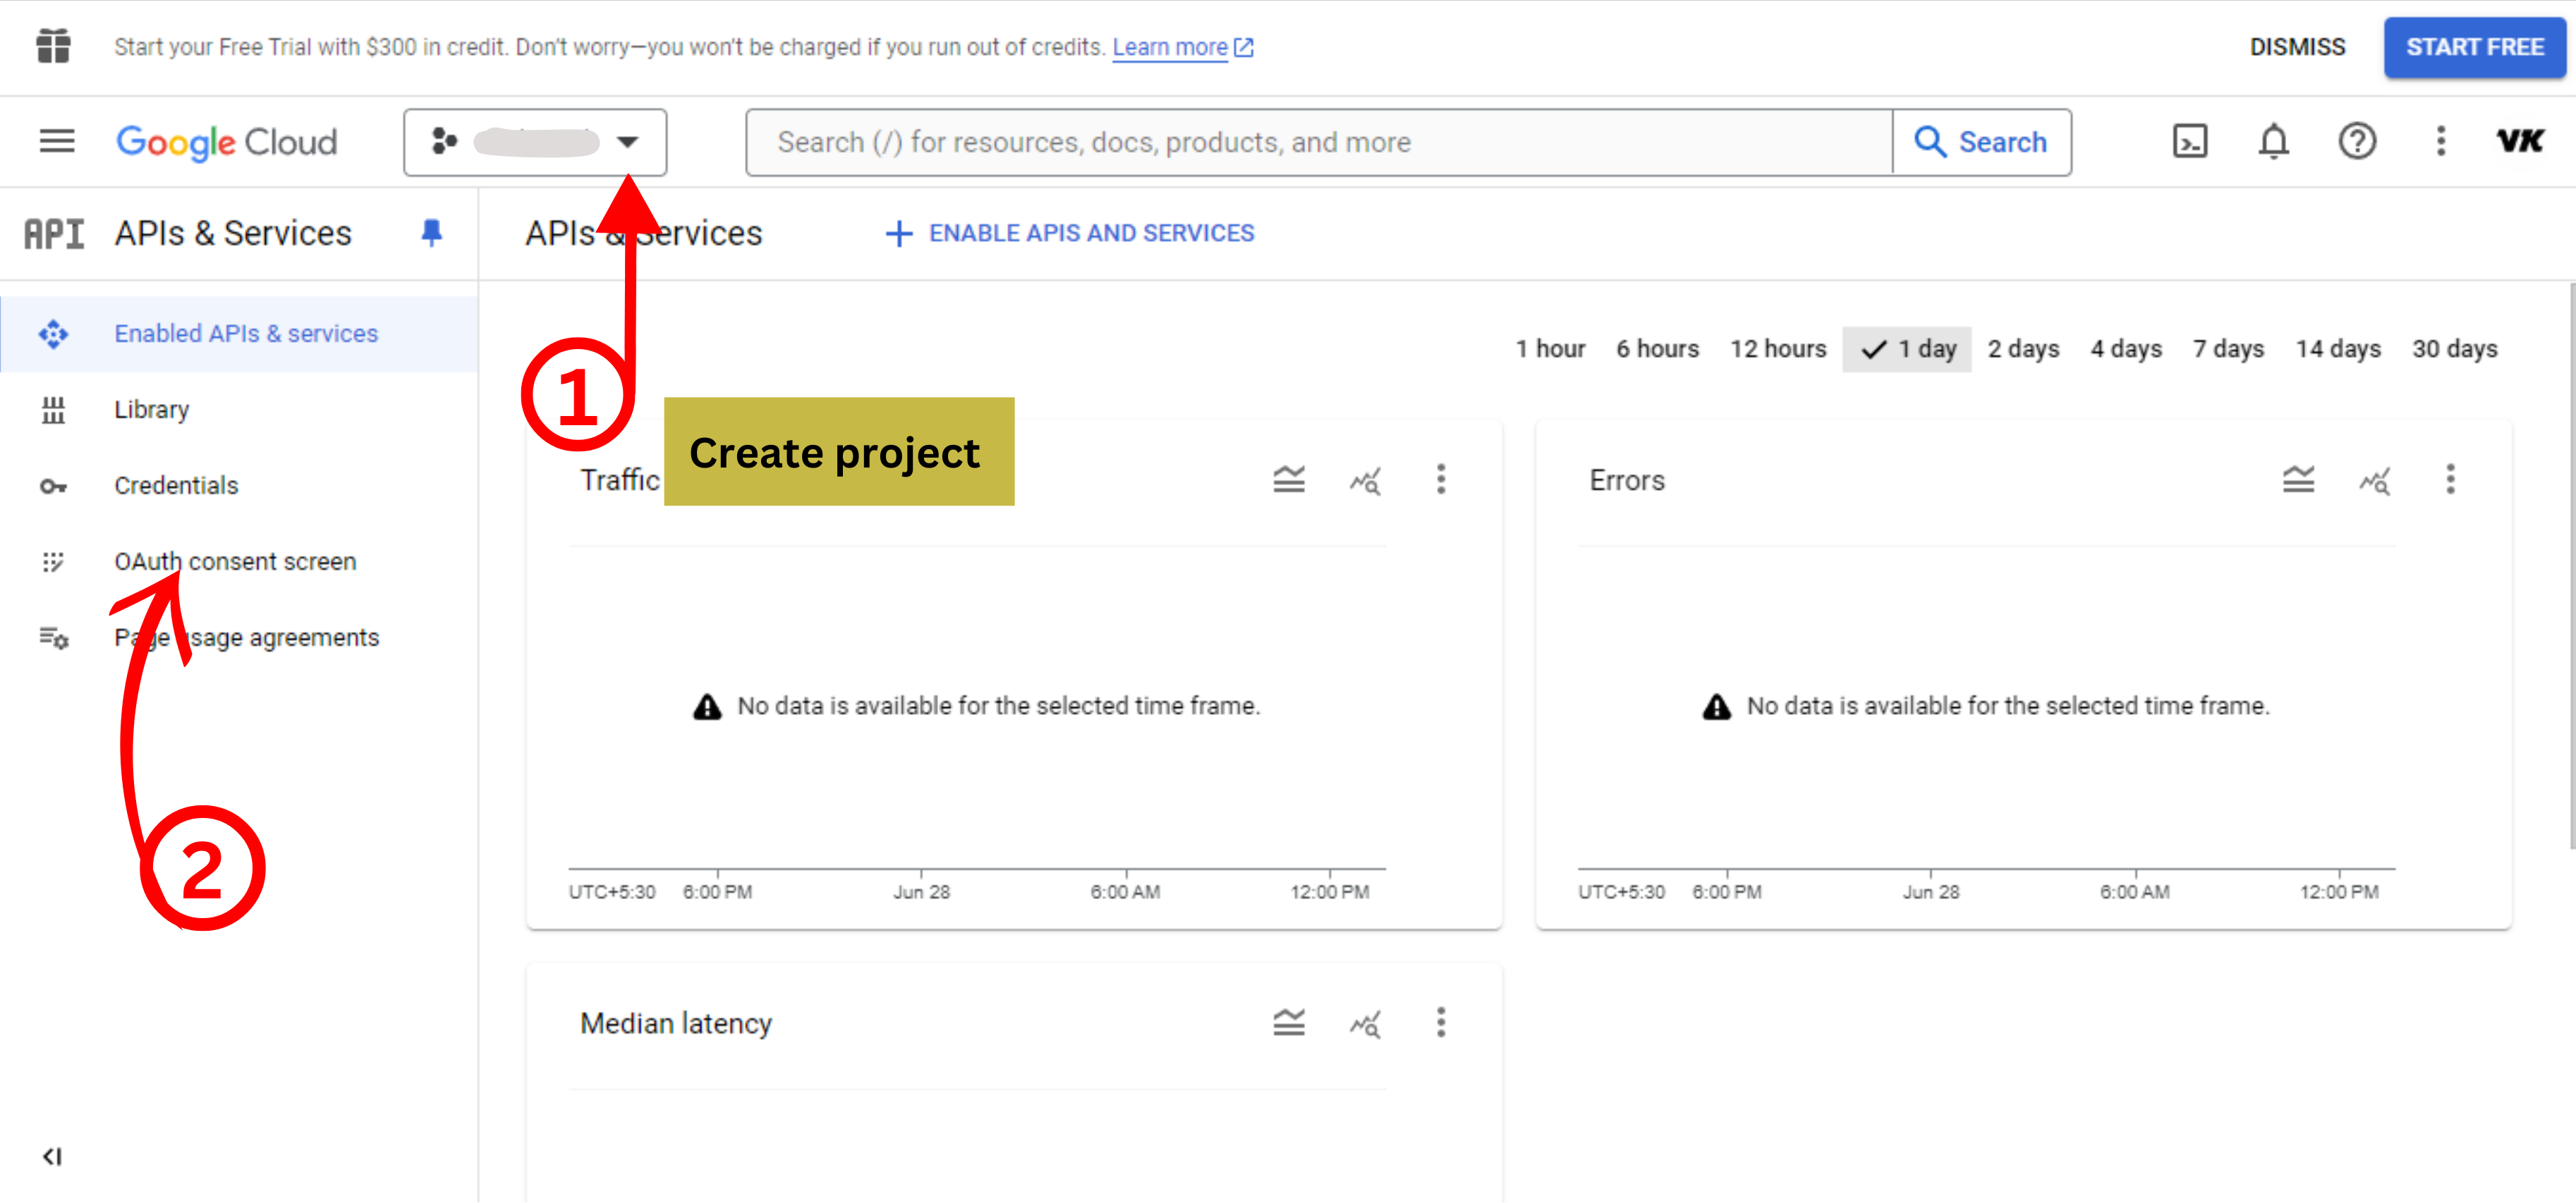Select the 1 hour time range
This screenshot has height=1203, width=2576.
[x=1550, y=349]
